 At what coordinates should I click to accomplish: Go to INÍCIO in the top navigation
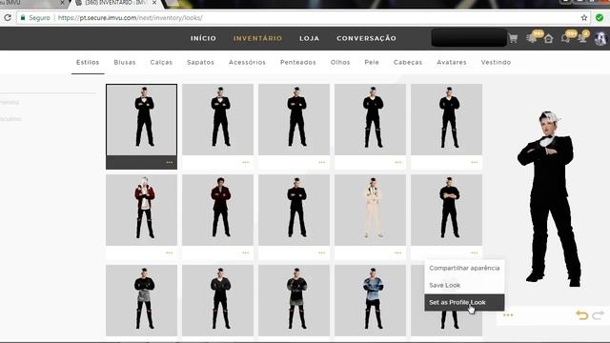click(x=203, y=38)
